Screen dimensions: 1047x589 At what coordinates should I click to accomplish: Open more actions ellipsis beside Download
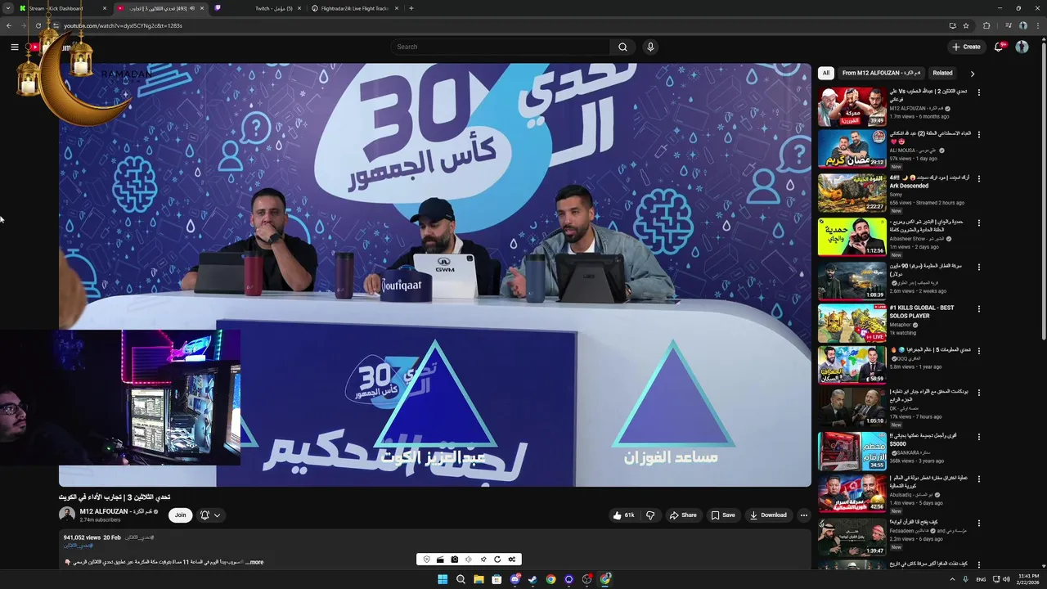(804, 515)
